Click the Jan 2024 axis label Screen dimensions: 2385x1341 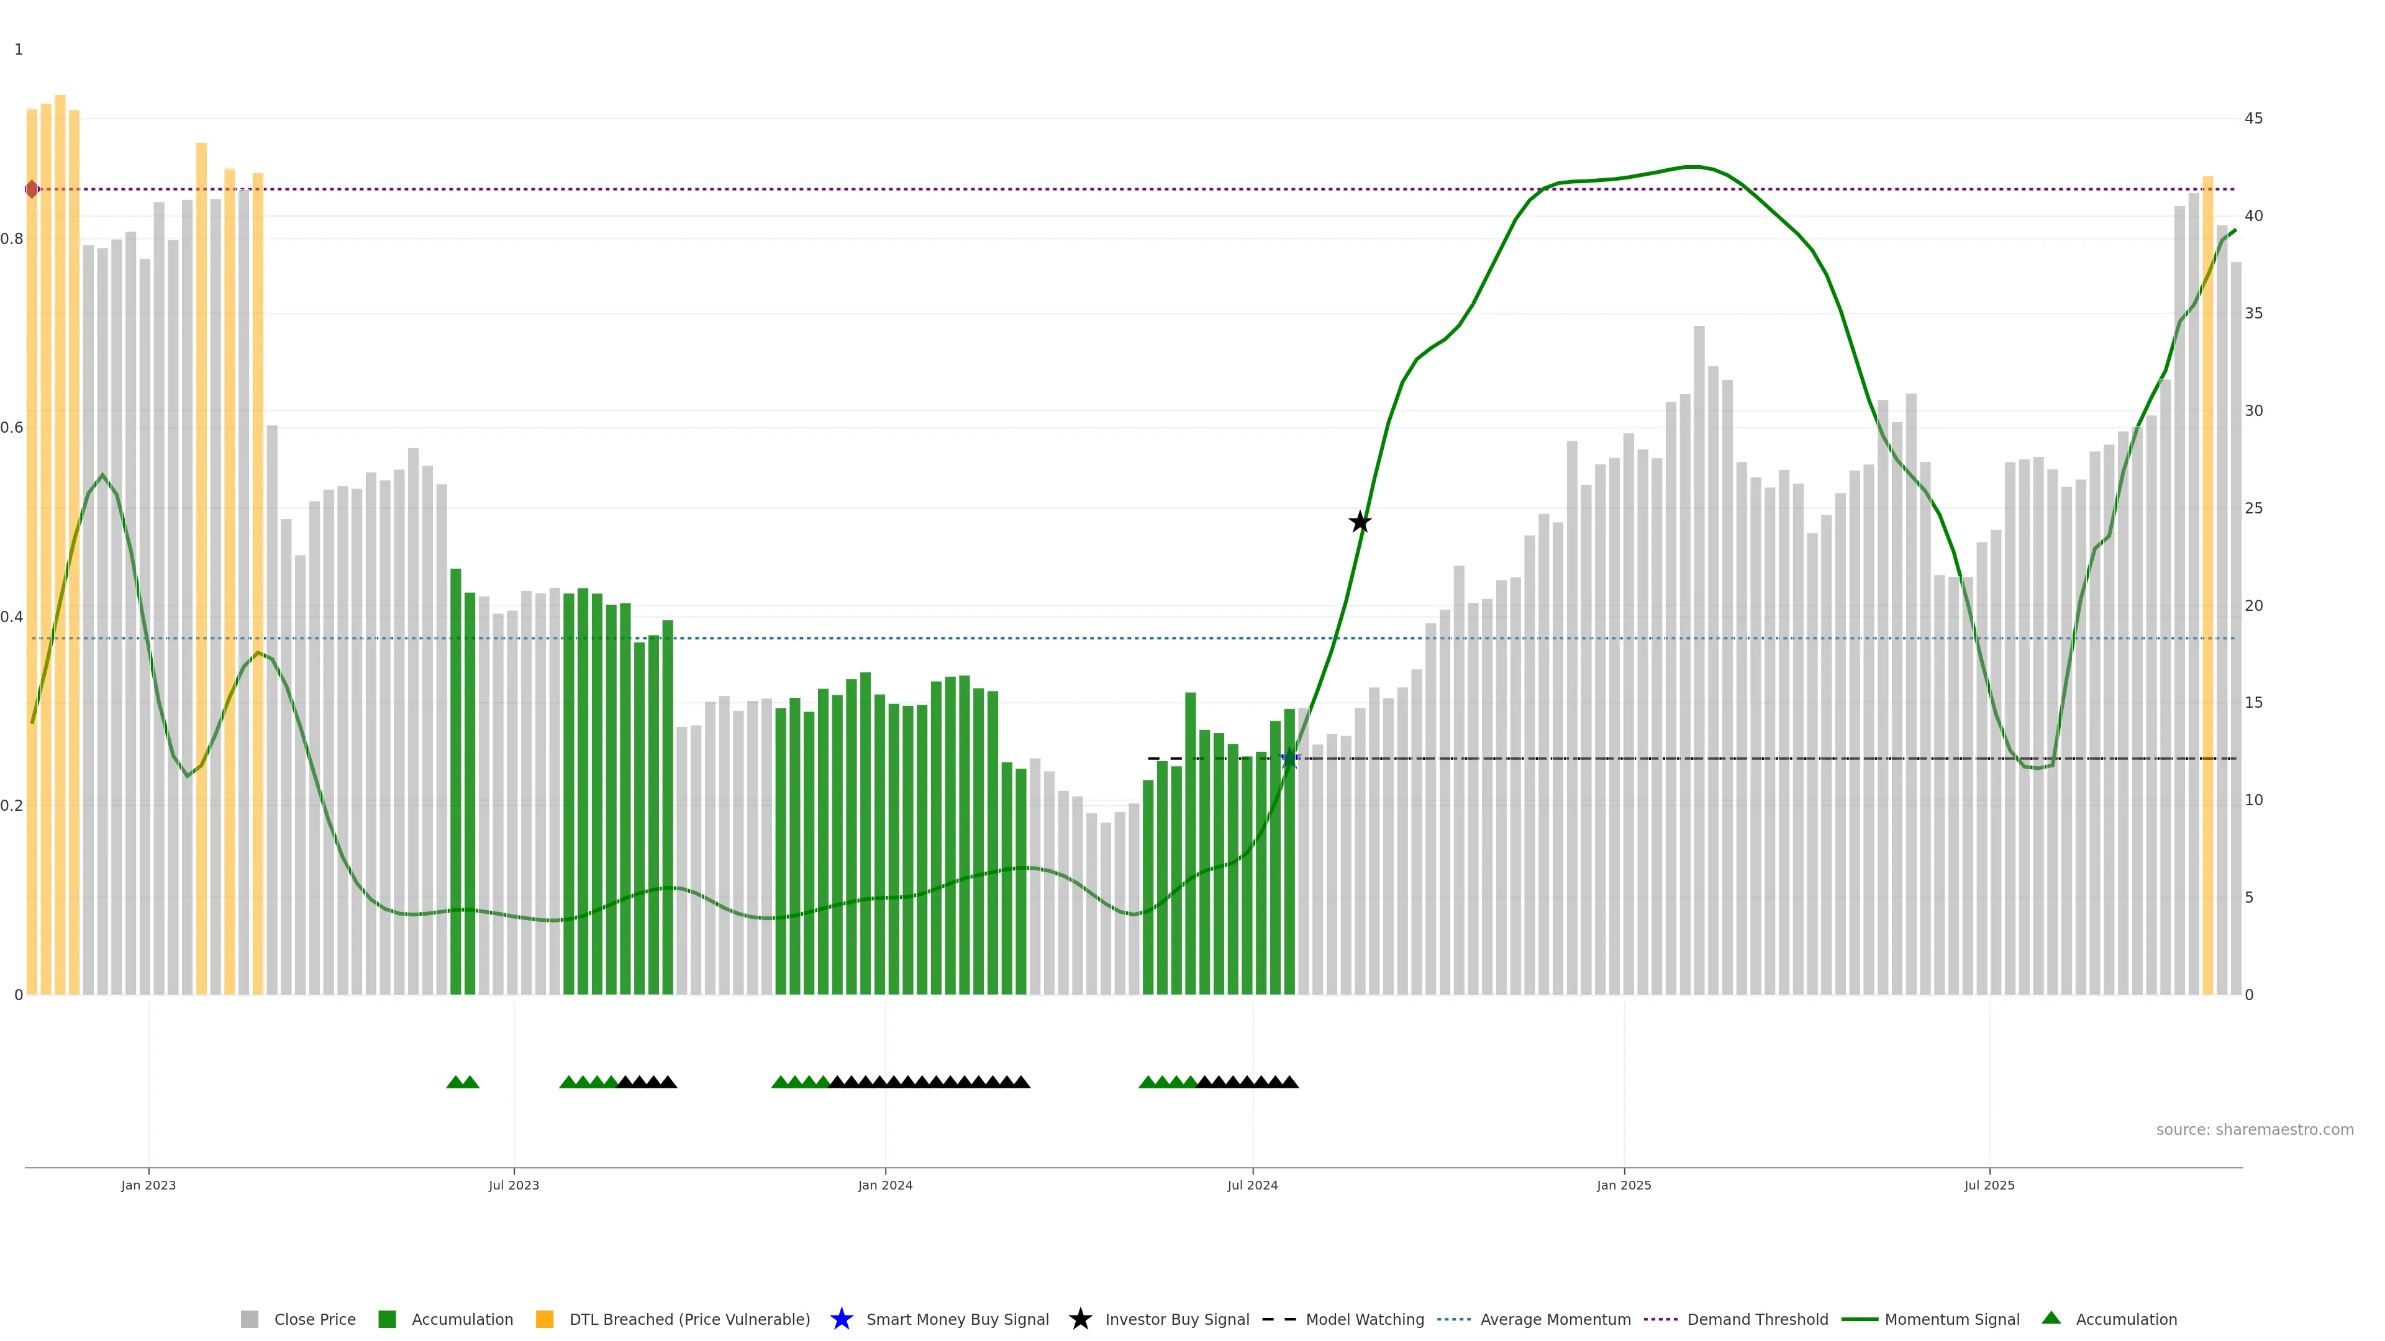pyautogui.click(x=884, y=1185)
